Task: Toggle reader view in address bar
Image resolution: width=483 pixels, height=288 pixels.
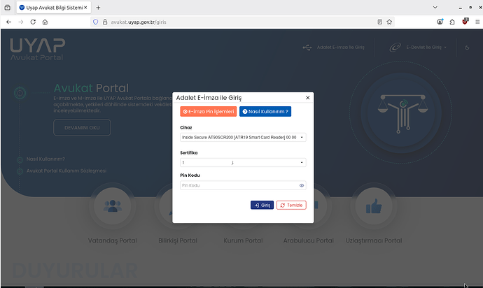Action: (x=380, y=22)
